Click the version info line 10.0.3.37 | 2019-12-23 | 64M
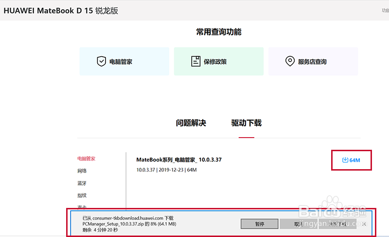389x237 pixels. (166, 170)
